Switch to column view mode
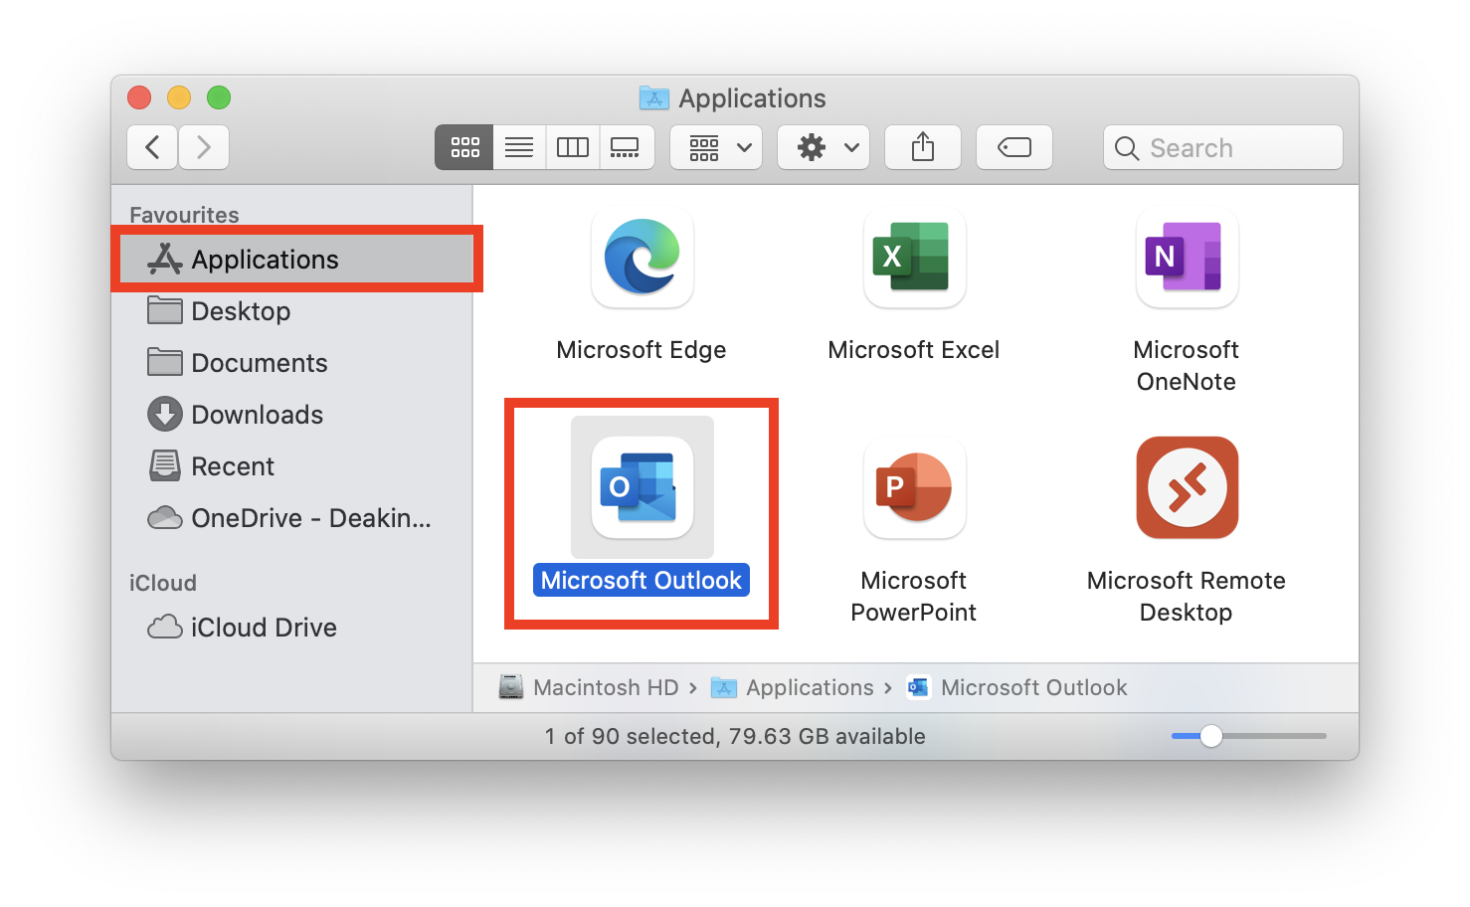1470x907 pixels. coord(573,148)
